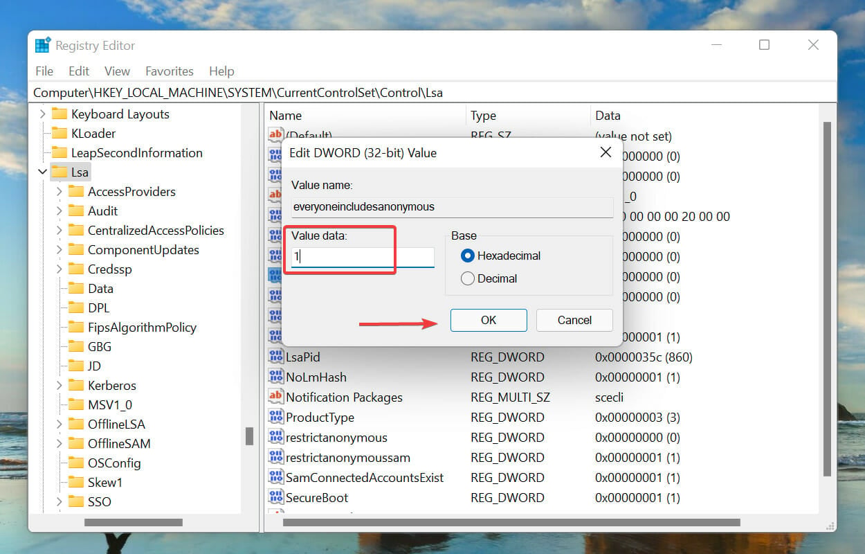Select the OfflineSAM folder icon
865x554 pixels.
point(76,443)
